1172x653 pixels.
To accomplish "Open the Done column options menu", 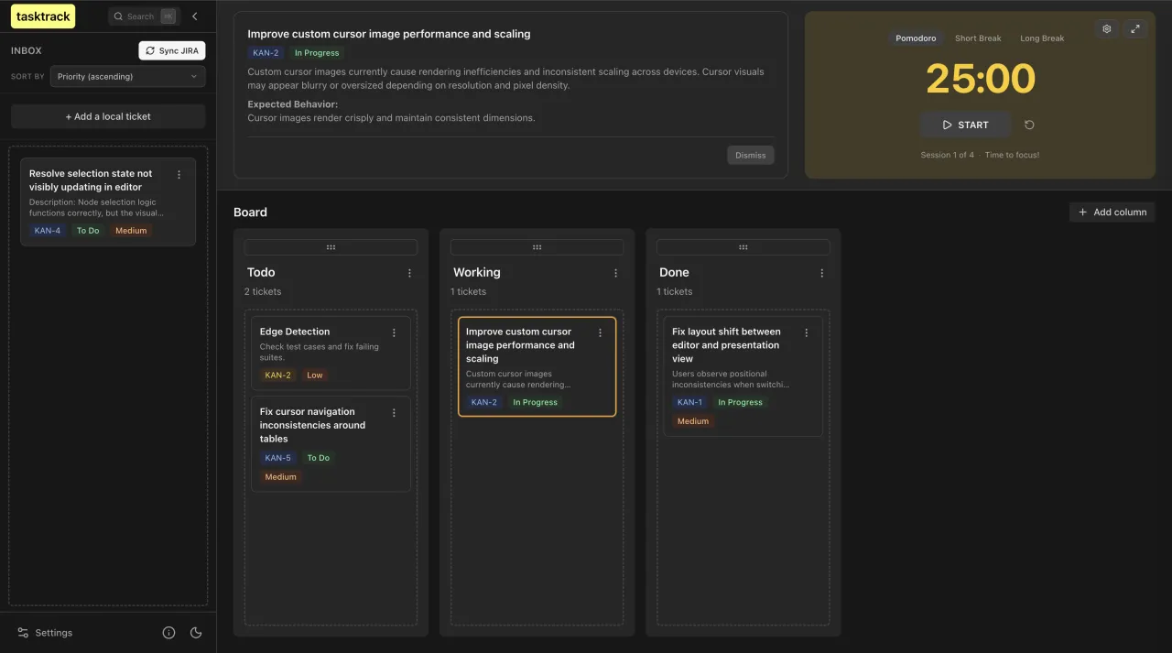I will click(x=821, y=273).
